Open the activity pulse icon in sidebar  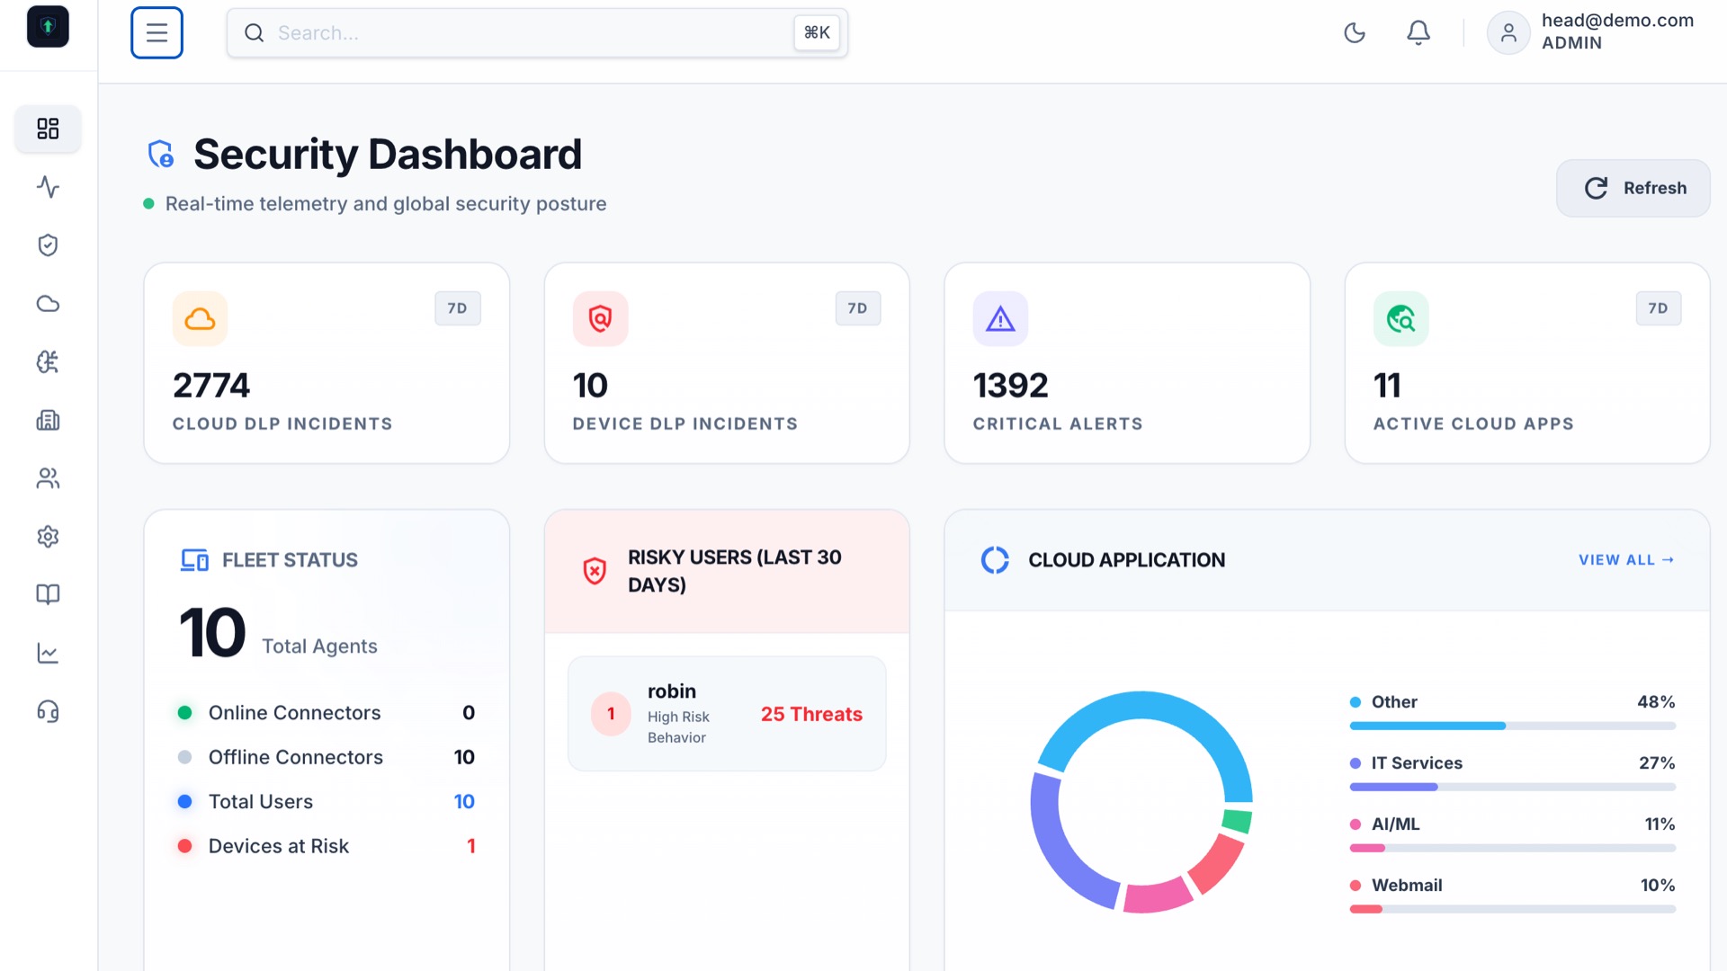point(48,187)
